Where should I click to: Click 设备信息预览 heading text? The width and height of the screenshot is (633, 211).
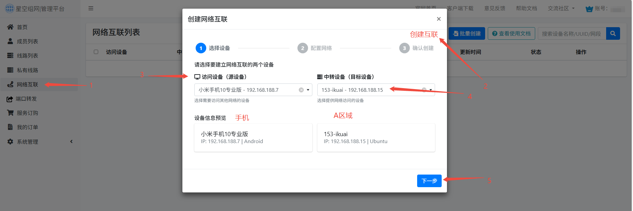coord(210,118)
